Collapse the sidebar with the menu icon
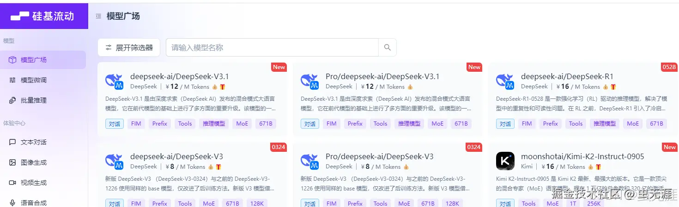The image size is (679, 207). coord(98,16)
